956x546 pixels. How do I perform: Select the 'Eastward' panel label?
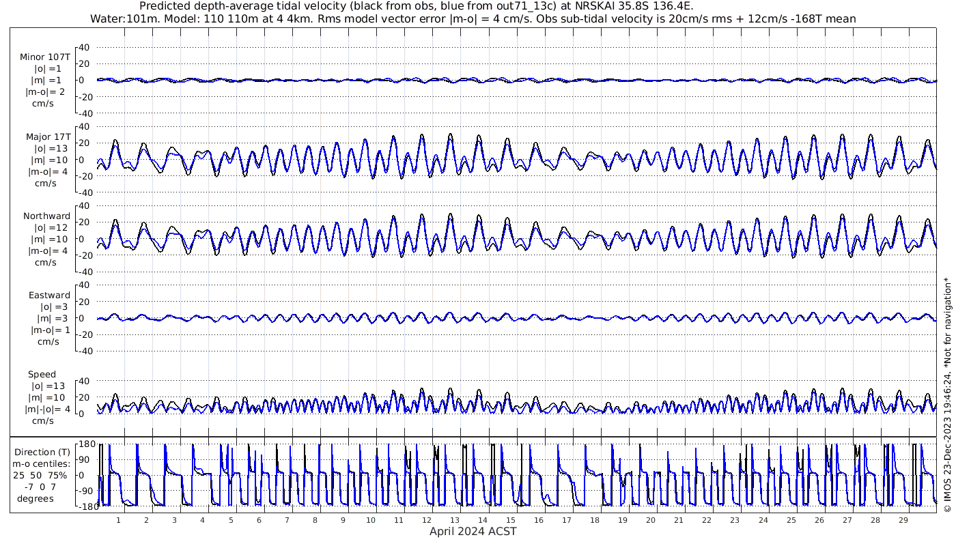tap(49, 296)
